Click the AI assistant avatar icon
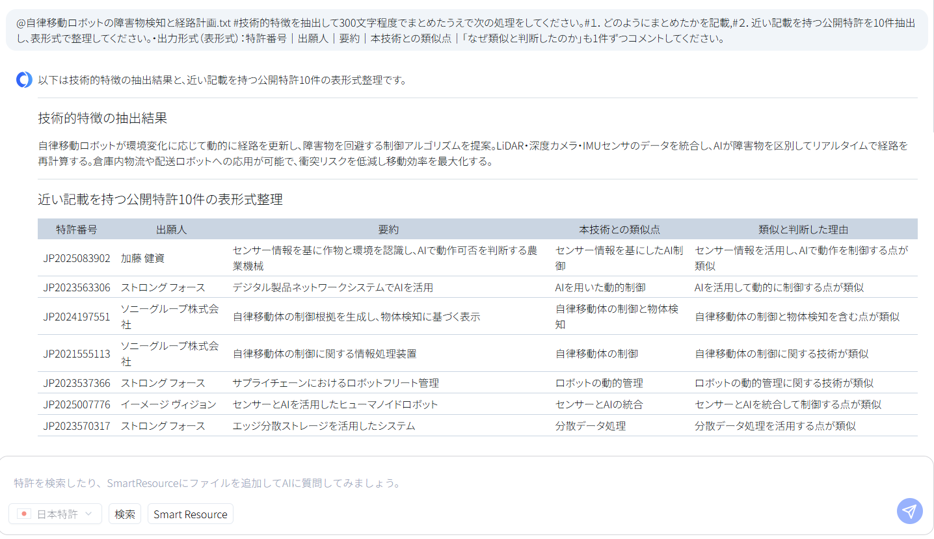This screenshot has width=934, height=539. click(24, 80)
